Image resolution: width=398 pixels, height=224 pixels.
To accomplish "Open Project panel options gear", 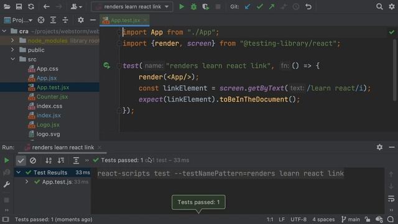I will pos(81,20).
